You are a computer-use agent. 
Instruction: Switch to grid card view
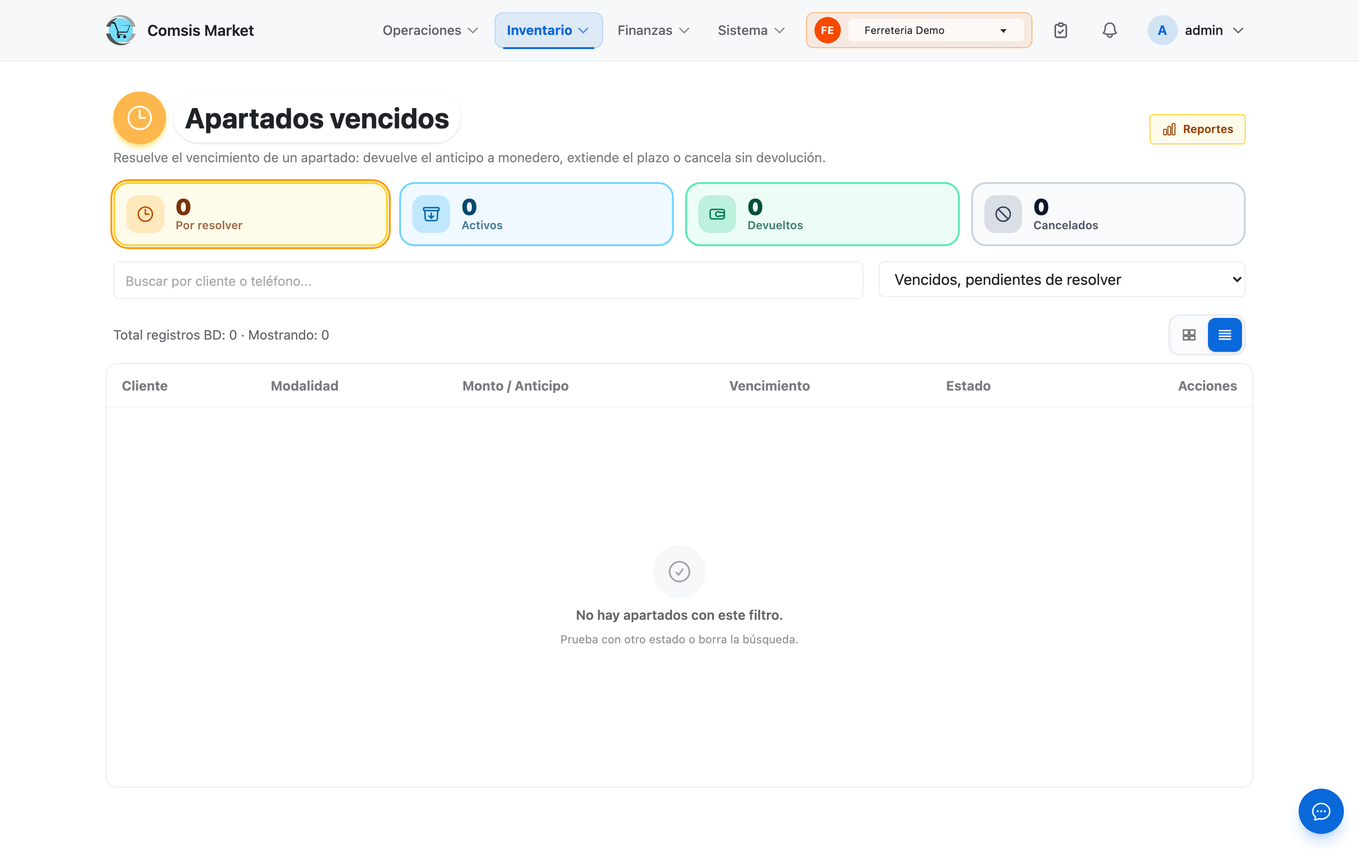point(1189,335)
